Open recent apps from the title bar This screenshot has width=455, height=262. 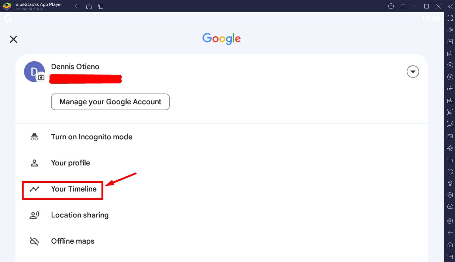[101, 6]
